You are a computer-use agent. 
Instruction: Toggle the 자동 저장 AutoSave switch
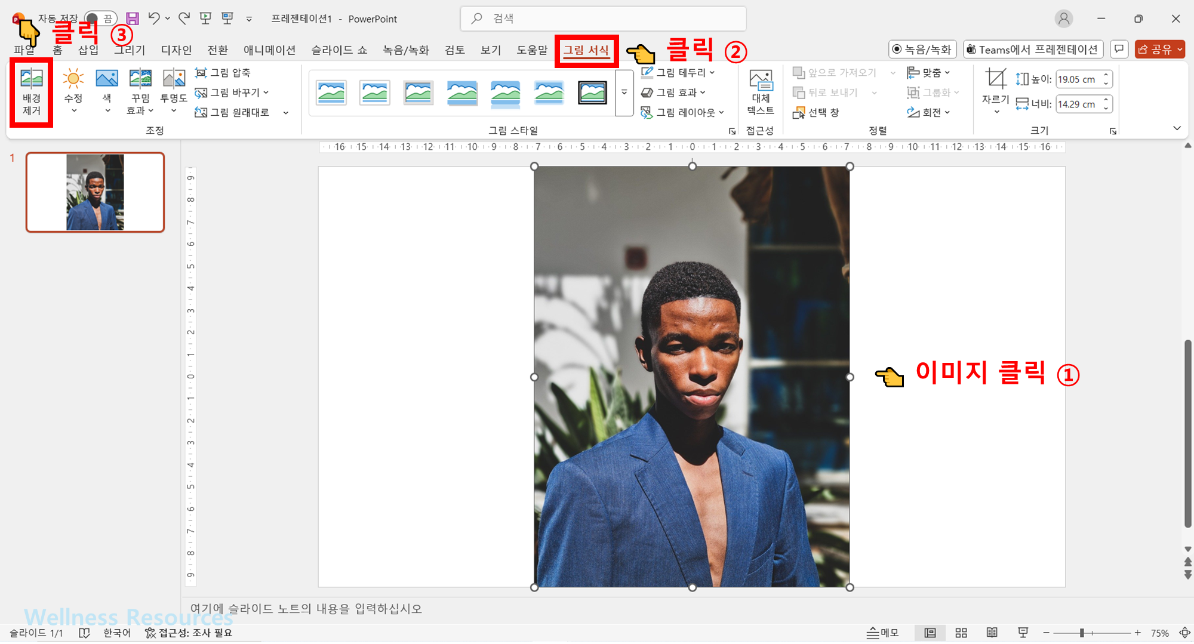click(x=101, y=19)
